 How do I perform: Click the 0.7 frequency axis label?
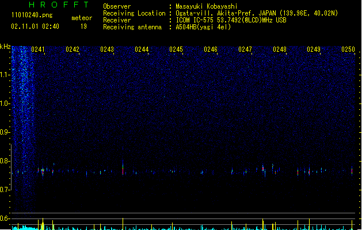[5, 190]
